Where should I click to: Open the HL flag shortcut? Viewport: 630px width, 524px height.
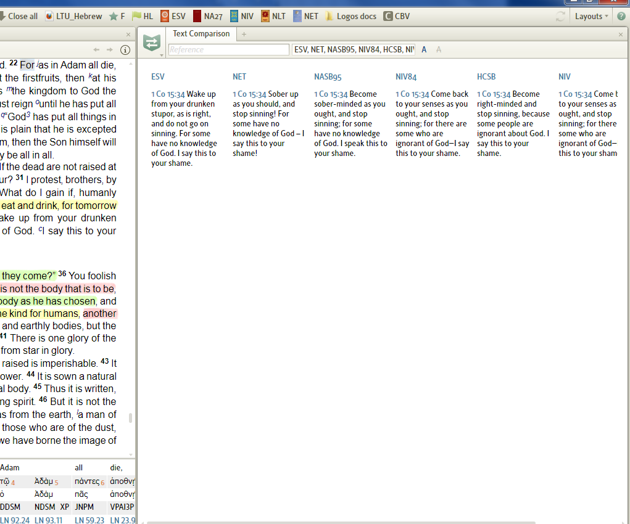143,17
